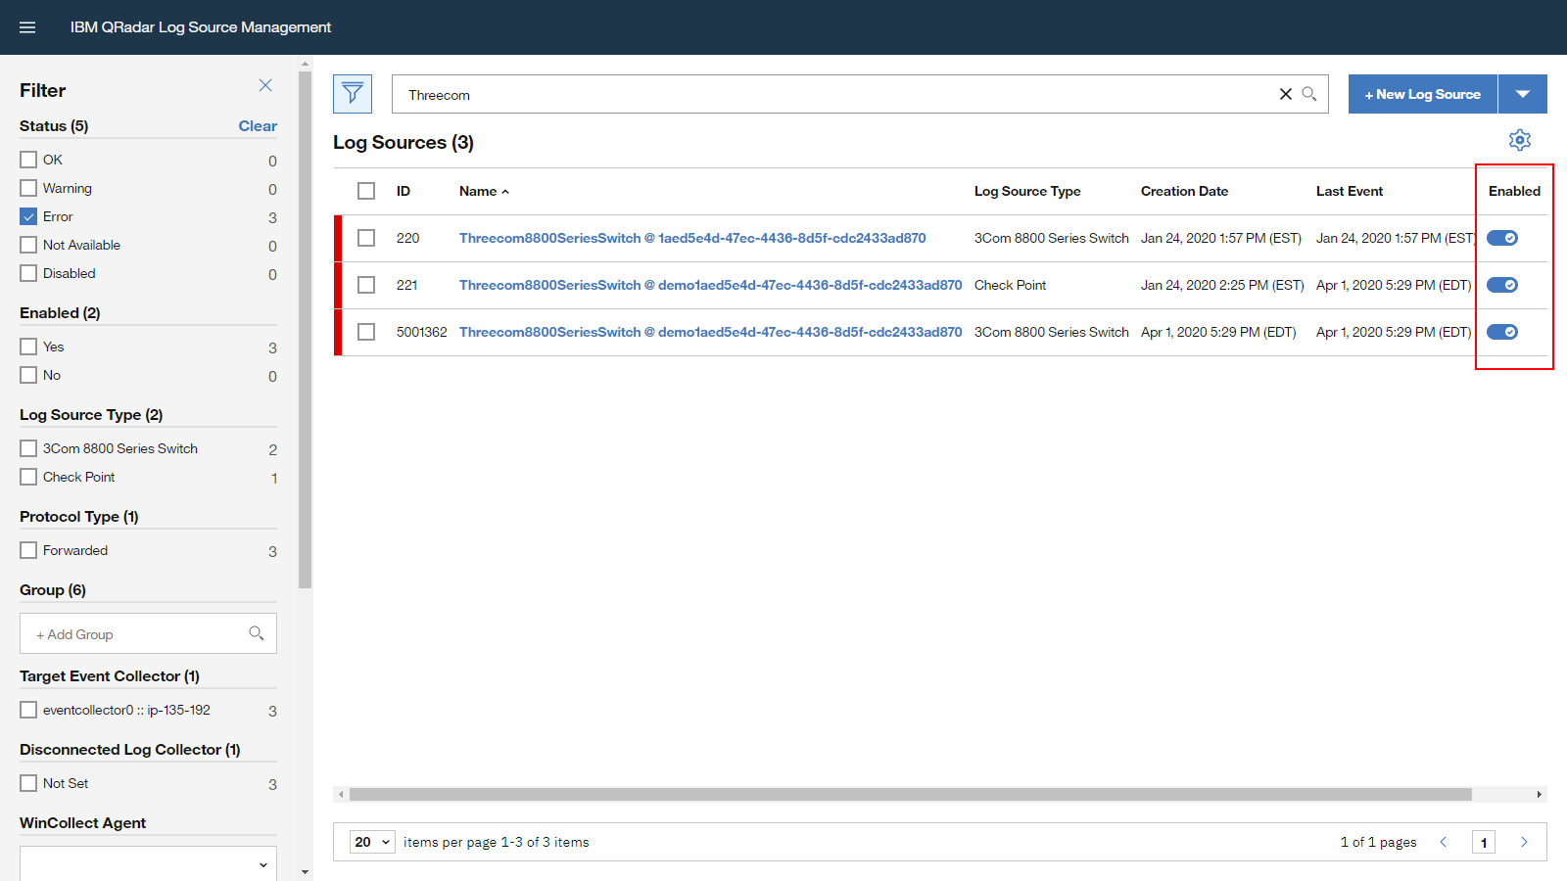Uncheck the Error status filter
The height and width of the screenshot is (881, 1567).
tap(28, 216)
